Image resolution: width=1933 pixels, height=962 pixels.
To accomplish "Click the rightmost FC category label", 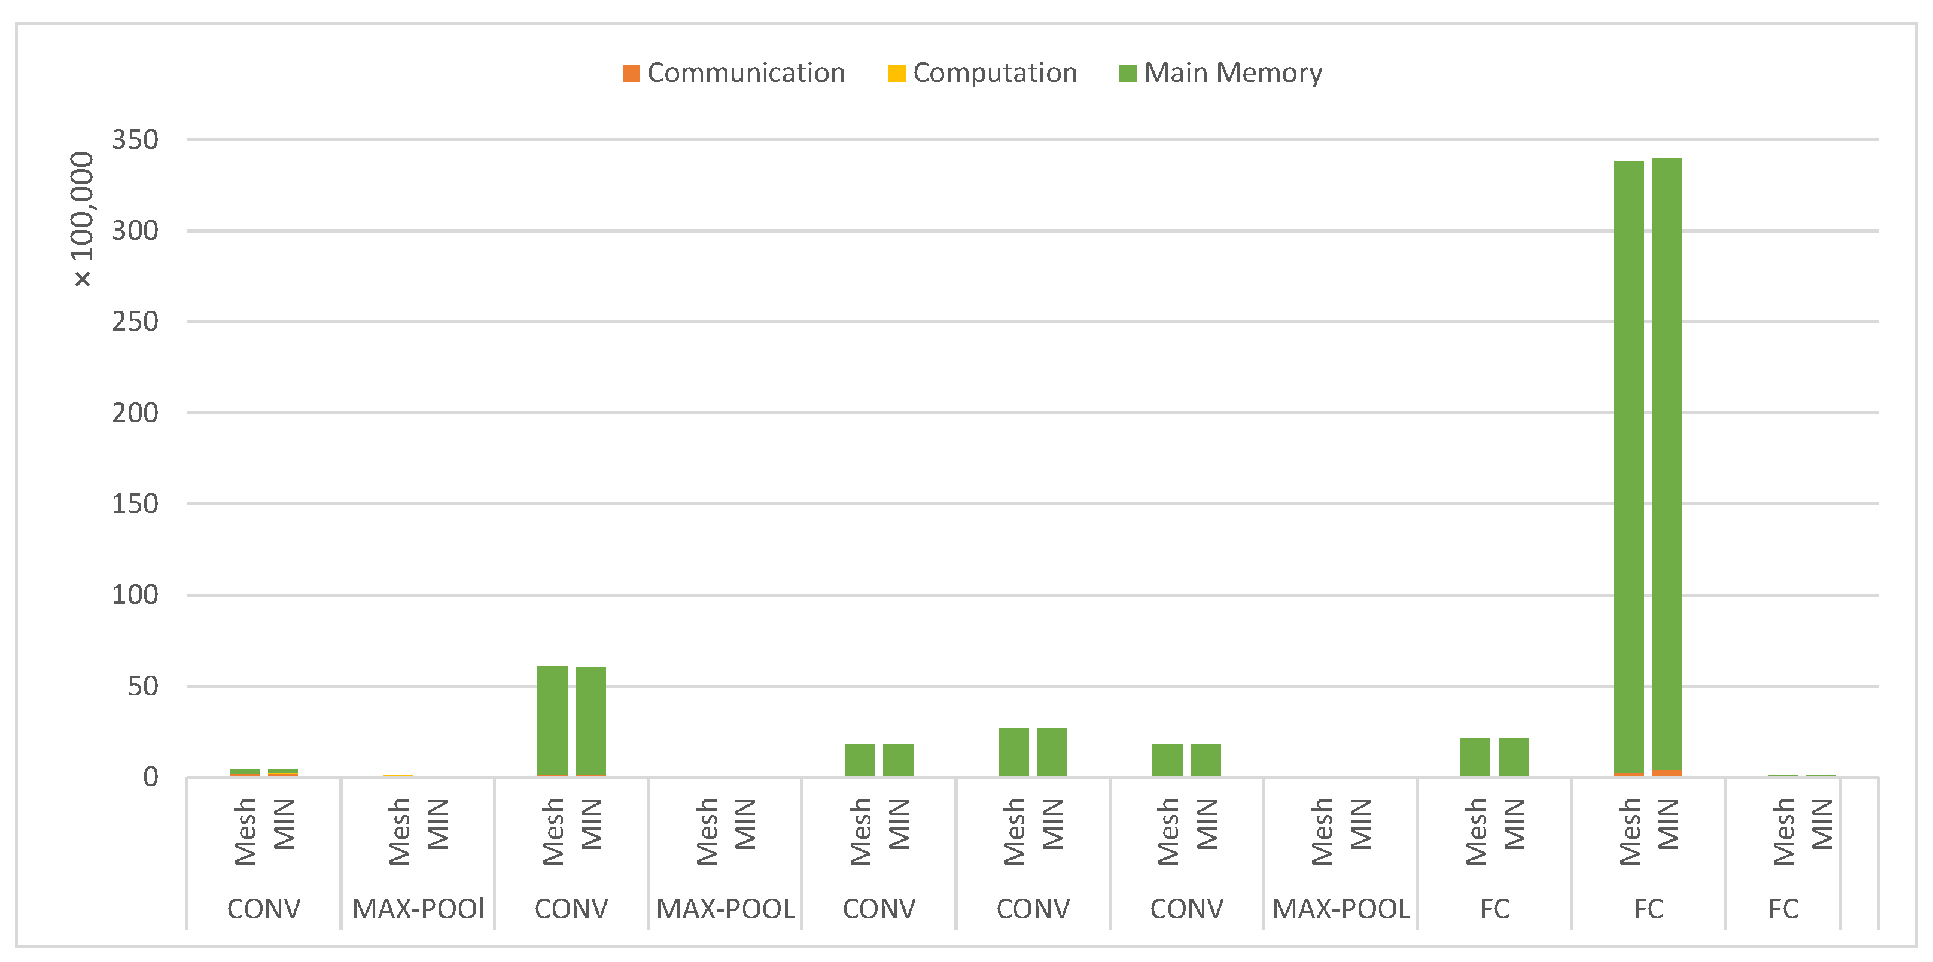I will click(1783, 909).
